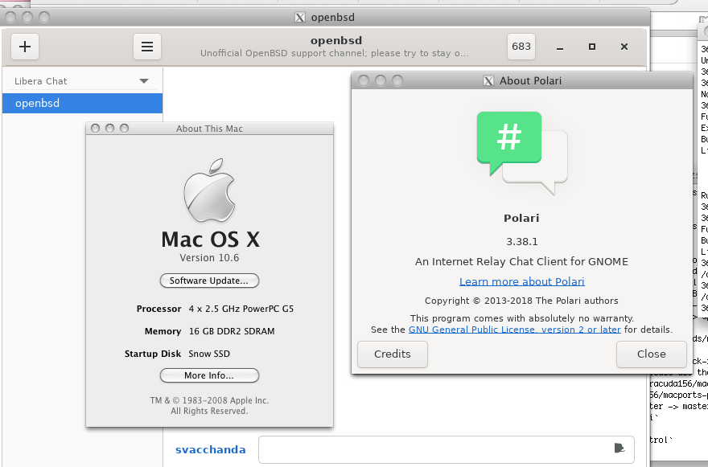
Task: Click the Polari version 3.38.1 text
Action: [521, 242]
